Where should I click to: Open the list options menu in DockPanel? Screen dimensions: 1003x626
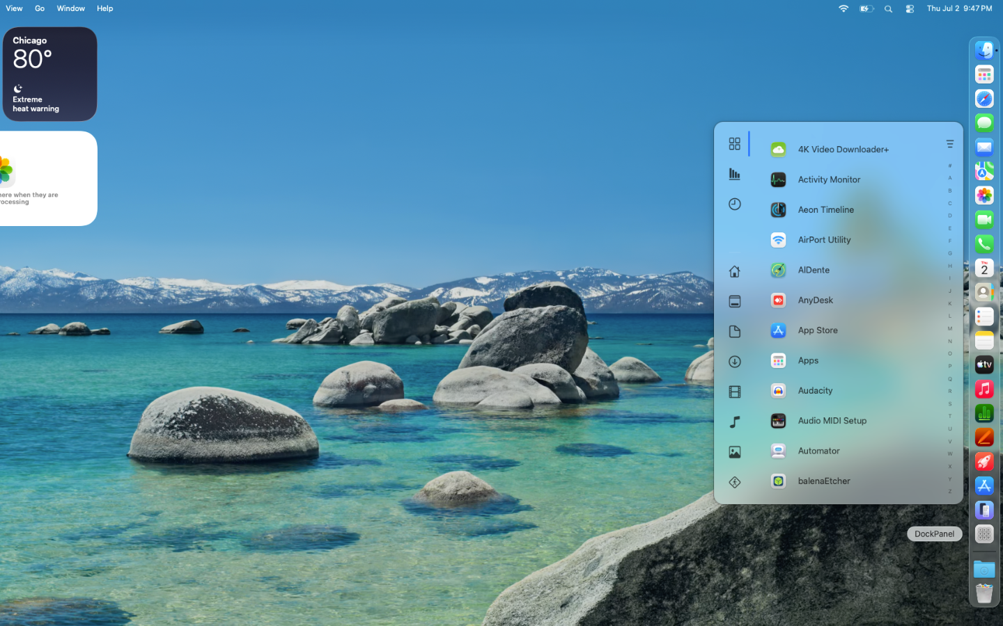click(x=949, y=144)
